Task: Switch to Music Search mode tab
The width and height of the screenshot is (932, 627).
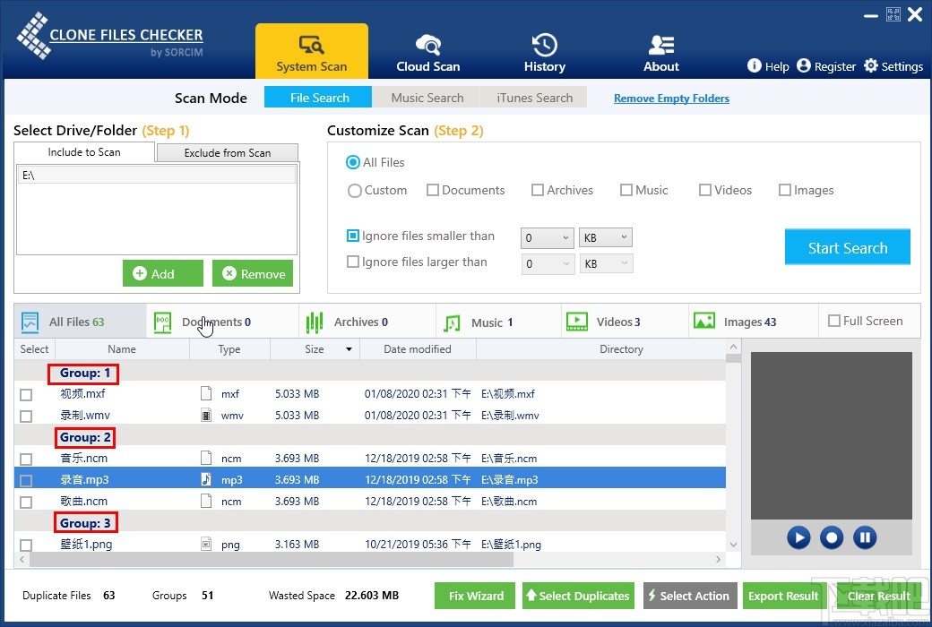Action: point(427,98)
